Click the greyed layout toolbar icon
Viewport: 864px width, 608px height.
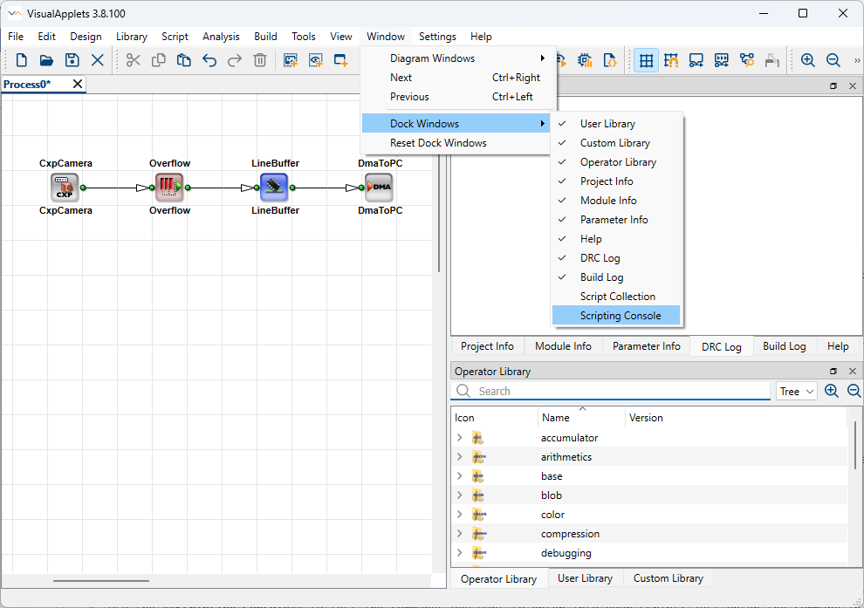pyautogui.click(x=772, y=60)
